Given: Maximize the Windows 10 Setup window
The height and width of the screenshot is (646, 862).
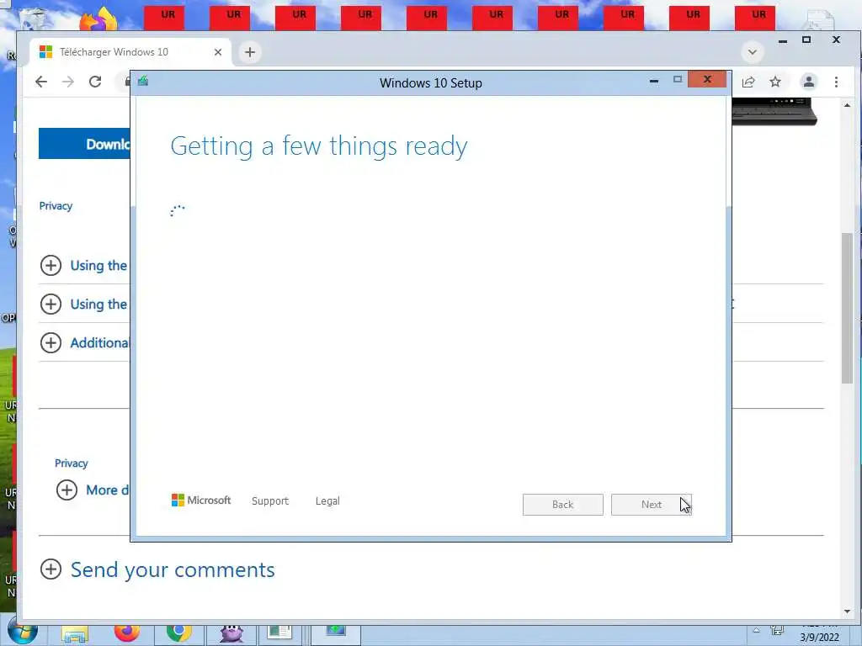Looking at the screenshot, I should coord(678,80).
